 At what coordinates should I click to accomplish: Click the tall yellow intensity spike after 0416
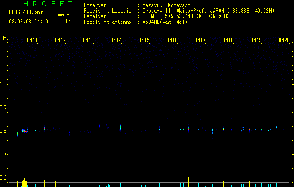pyautogui.click(x=189, y=182)
